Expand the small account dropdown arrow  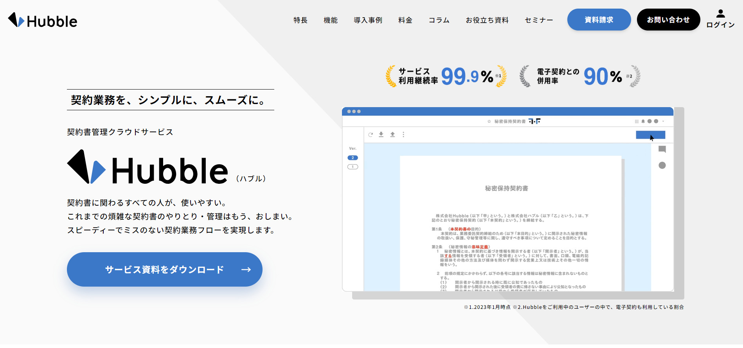point(663,121)
